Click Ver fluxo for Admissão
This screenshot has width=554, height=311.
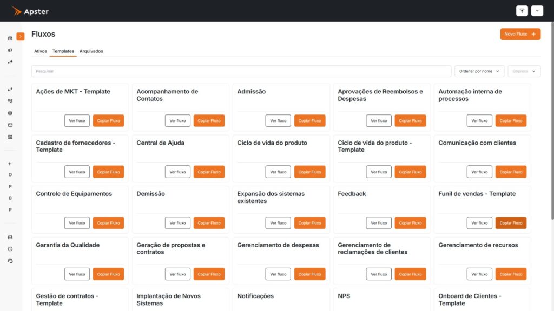(278, 120)
